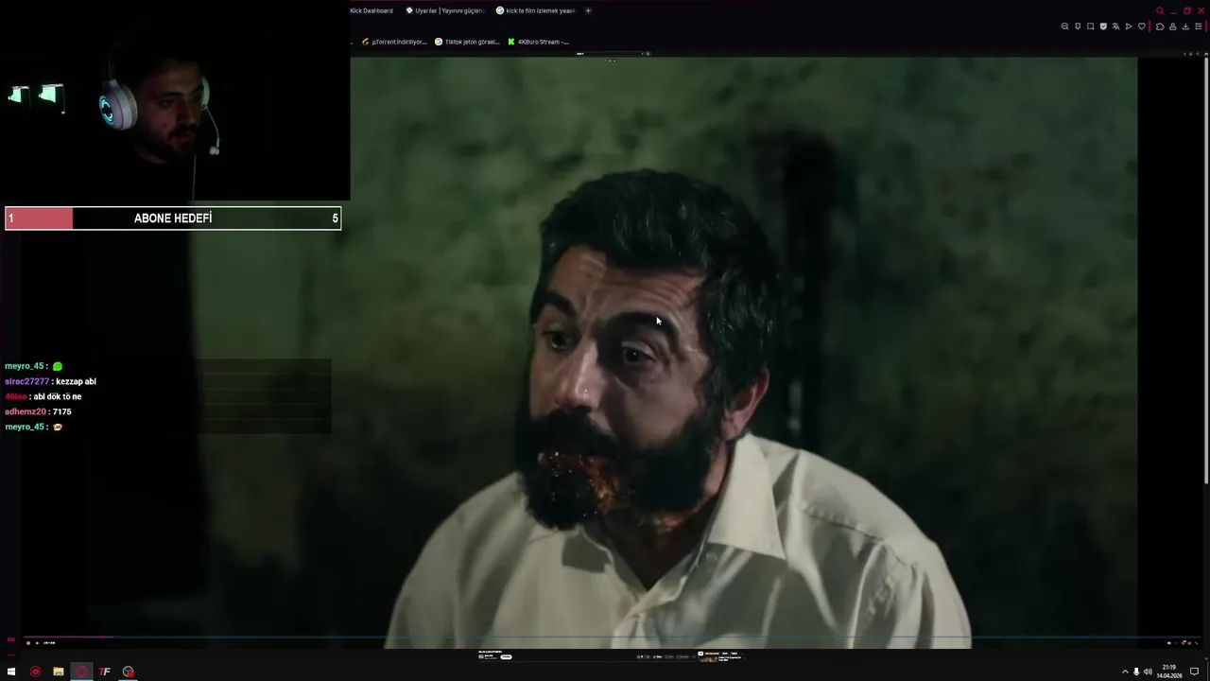Select the 'kick te film izlemek yasak' tab
This screenshot has height=681, width=1210.
pos(535,10)
